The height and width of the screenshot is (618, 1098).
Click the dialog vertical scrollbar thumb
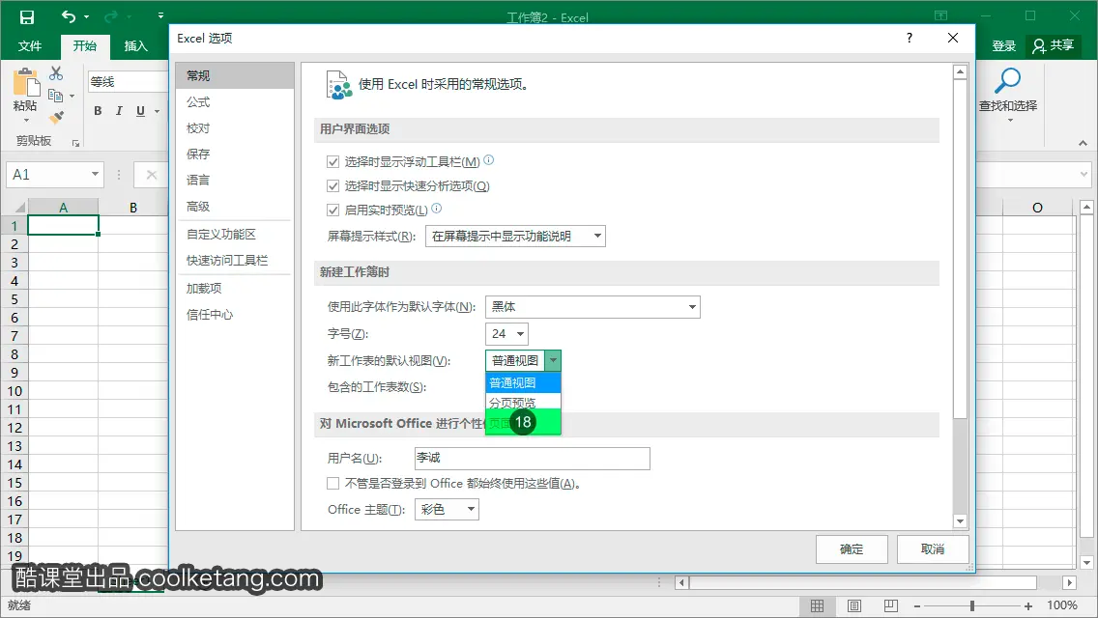point(960,248)
